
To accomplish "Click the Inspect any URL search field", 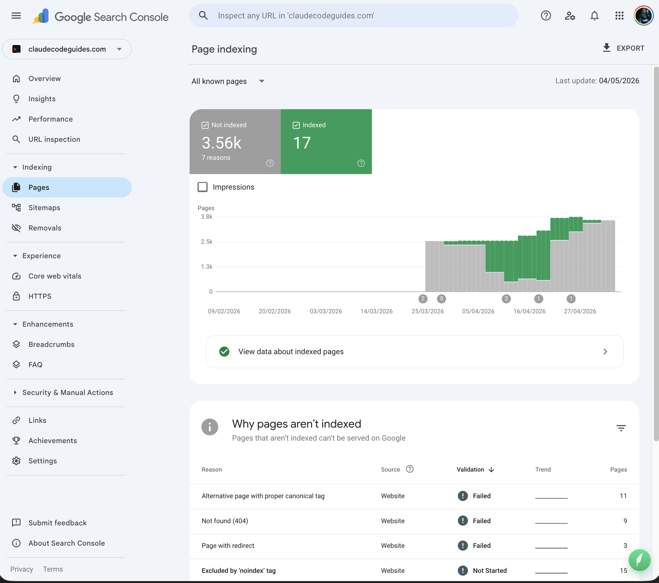I will [x=354, y=16].
